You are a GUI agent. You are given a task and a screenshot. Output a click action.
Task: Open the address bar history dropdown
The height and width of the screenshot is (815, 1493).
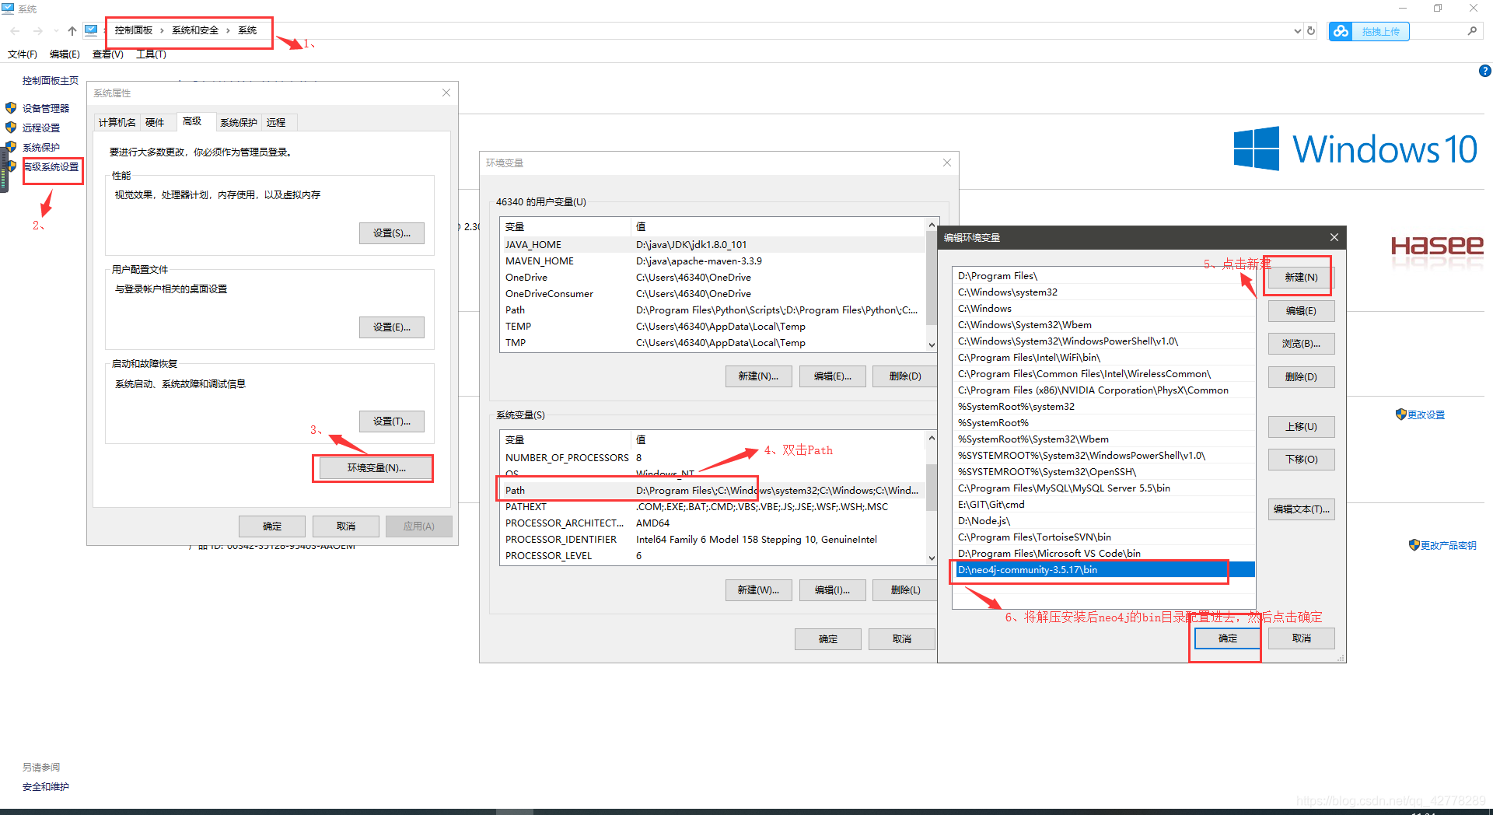[x=1297, y=31]
